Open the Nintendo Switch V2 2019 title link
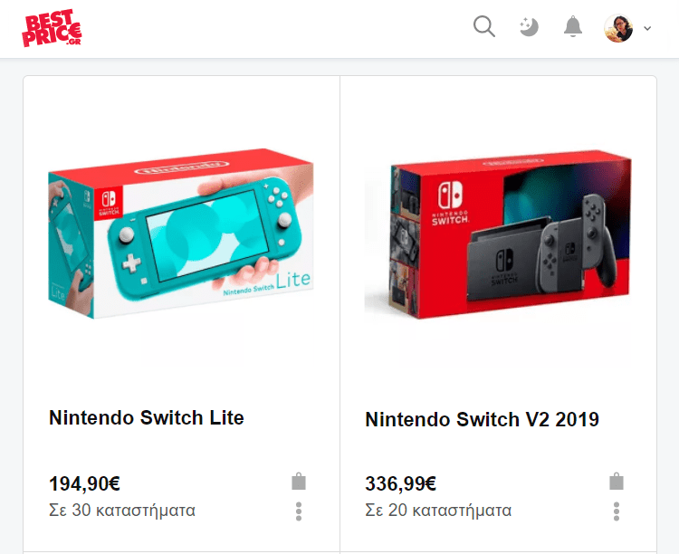The width and height of the screenshot is (679, 554). (482, 419)
